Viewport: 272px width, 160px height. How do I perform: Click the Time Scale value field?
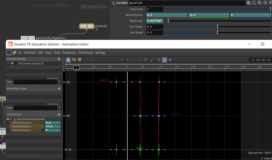(x=155, y=9)
